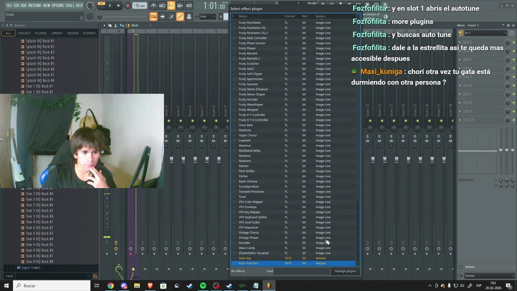Open the PATTERNS menu
The height and width of the screenshot is (291, 517).
click(35, 6)
